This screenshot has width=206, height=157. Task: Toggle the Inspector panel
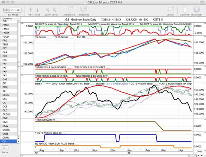click(197, 9)
